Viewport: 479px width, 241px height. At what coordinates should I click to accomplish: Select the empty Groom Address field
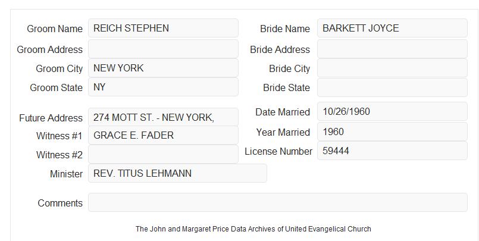(163, 49)
